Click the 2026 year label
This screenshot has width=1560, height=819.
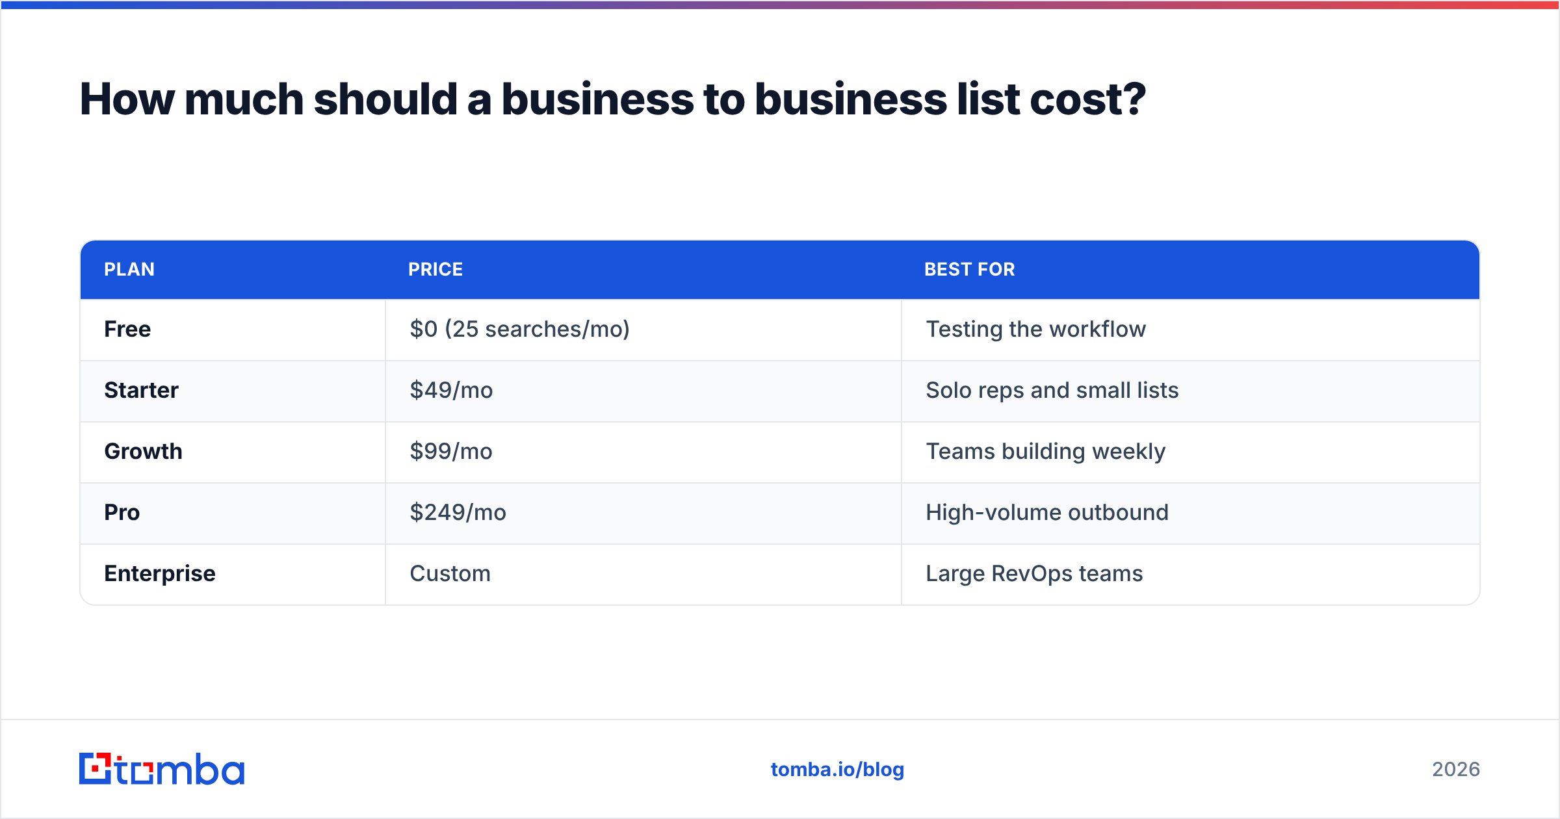point(1456,770)
